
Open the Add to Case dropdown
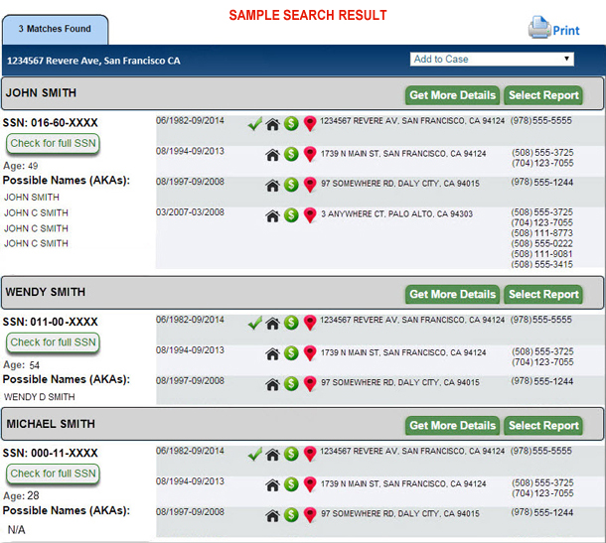pos(492,60)
